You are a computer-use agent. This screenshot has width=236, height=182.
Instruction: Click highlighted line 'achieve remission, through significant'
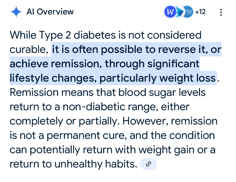point(105,64)
